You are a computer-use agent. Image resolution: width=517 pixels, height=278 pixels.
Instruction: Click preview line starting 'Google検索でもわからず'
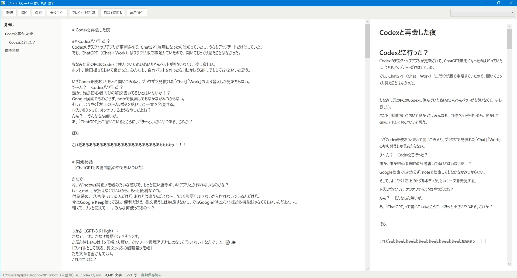[432, 172]
